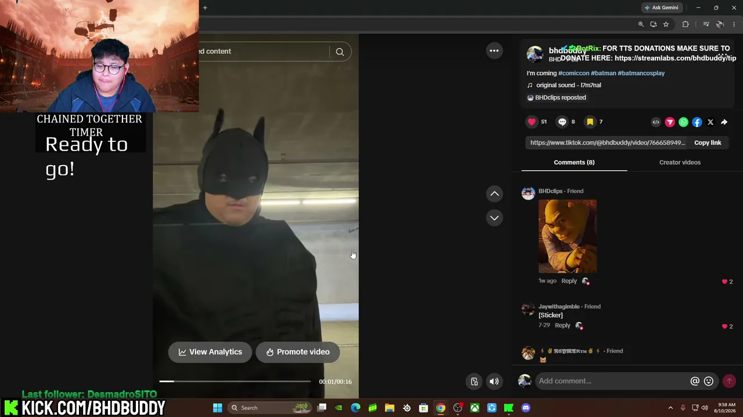Click the Windows taskbar Search box

click(271, 408)
